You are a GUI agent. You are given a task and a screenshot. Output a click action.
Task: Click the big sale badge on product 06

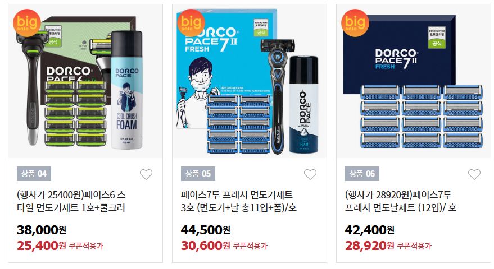click(x=355, y=23)
